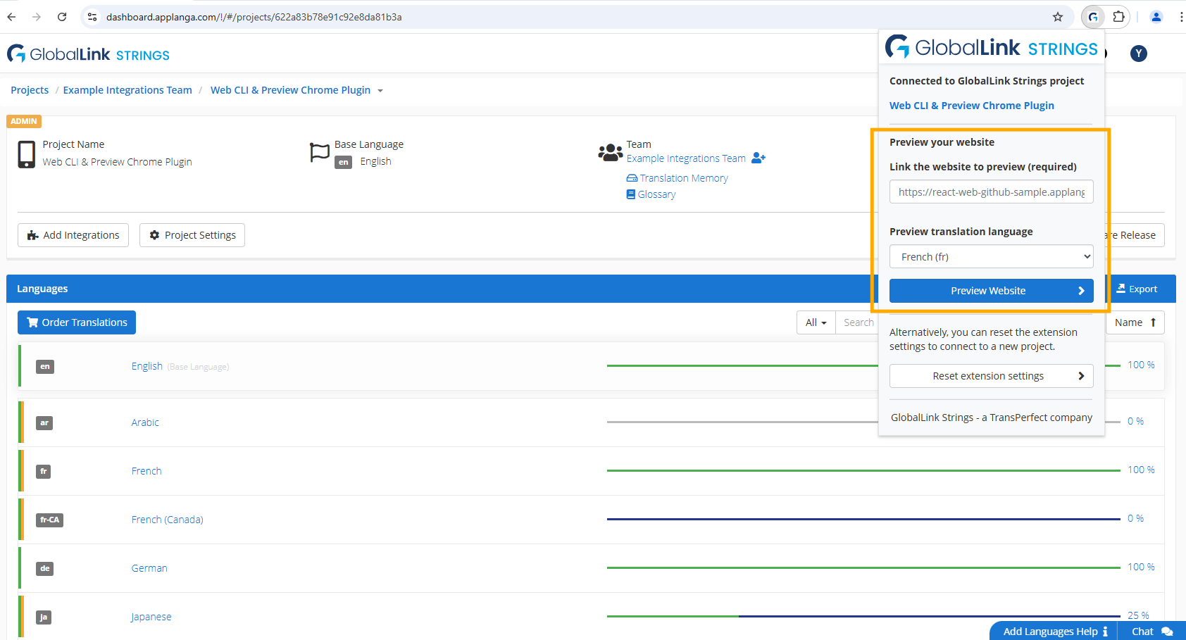Open the Chrome profile avatar icon
The image size is (1186, 640).
click(1156, 17)
